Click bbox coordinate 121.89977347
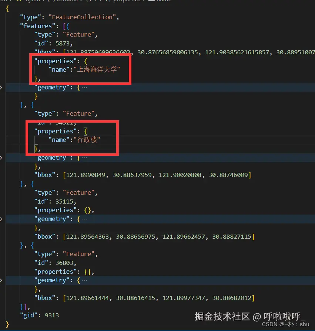 184,298
